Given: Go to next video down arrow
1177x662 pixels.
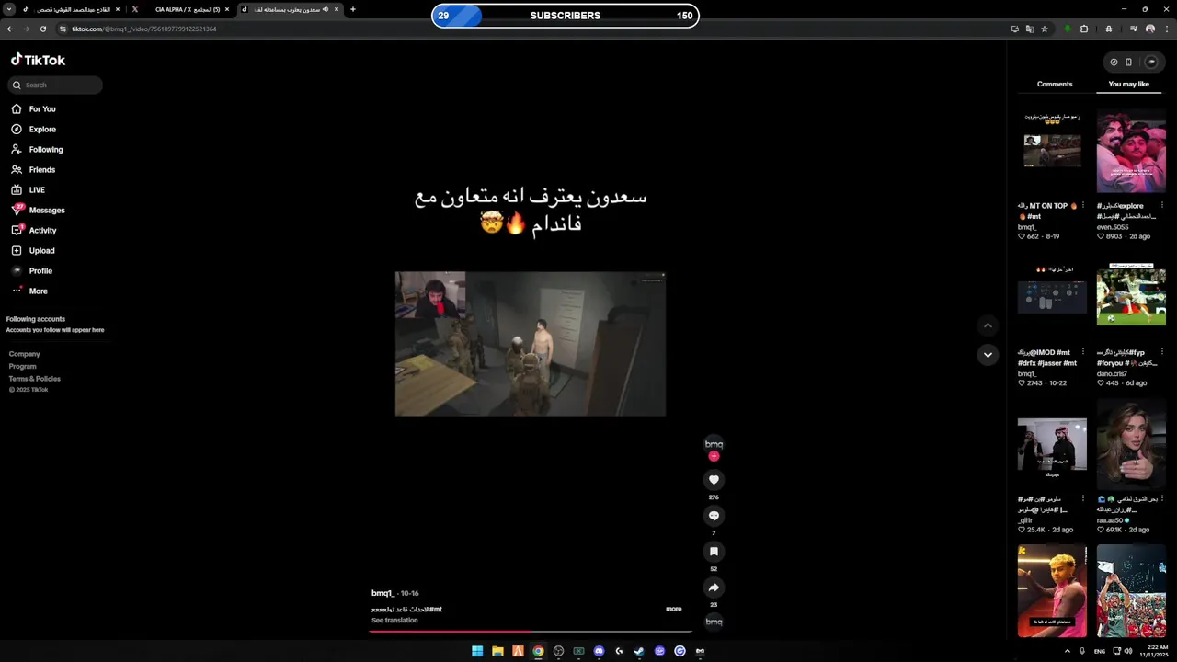Looking at the screenshot, I should tap(988, 355).
